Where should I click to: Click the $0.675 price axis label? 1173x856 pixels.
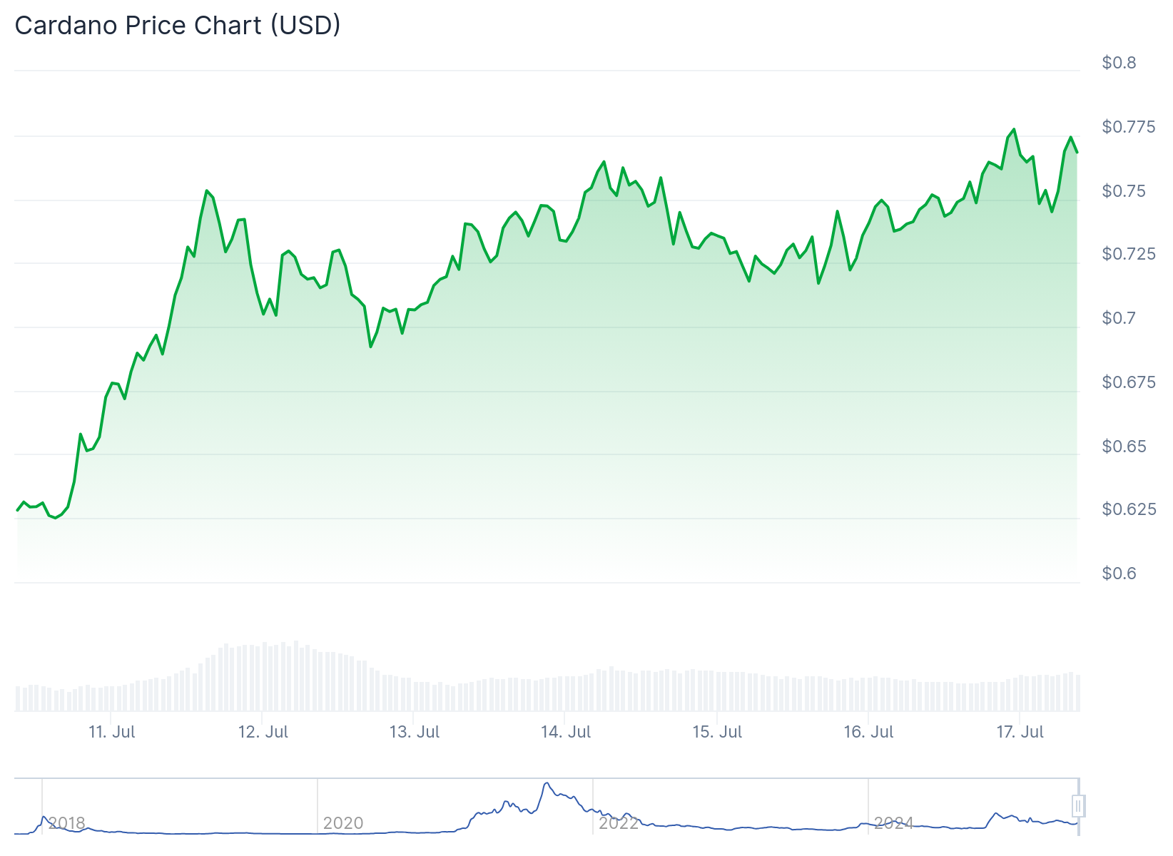coord(1129,382)
